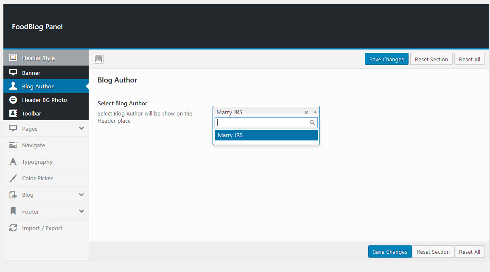
Task: Open the Import / Export section
Action: coord(46,228)
